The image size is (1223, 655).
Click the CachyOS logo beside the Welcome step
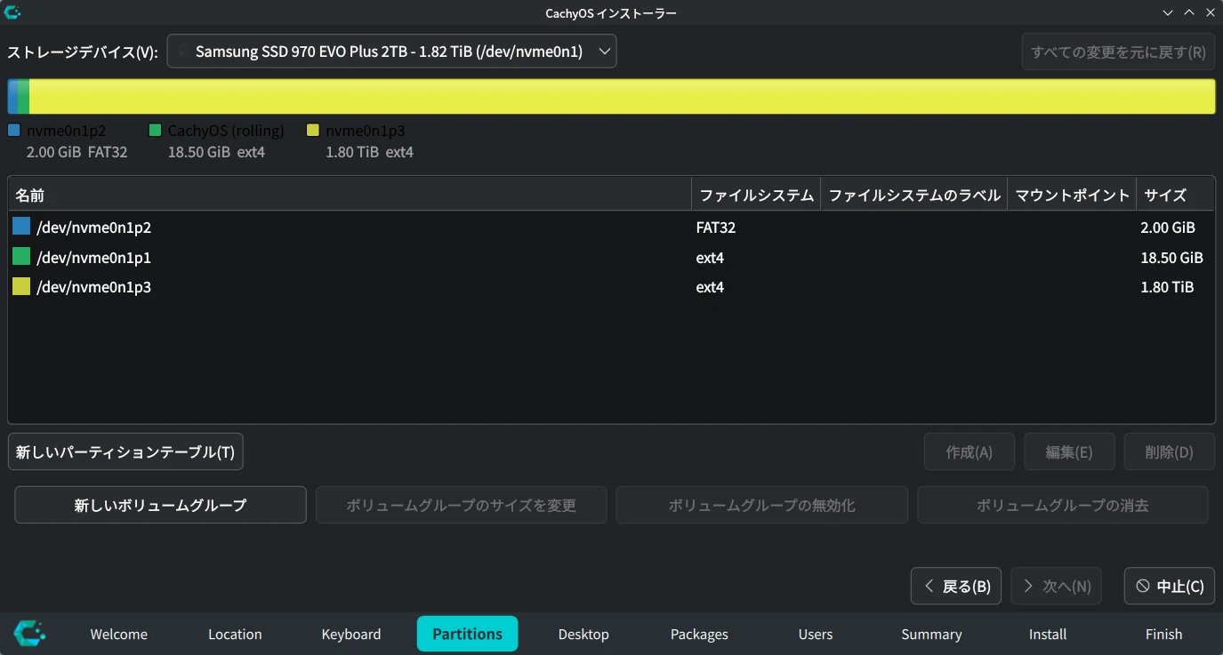tap(29, 634)
